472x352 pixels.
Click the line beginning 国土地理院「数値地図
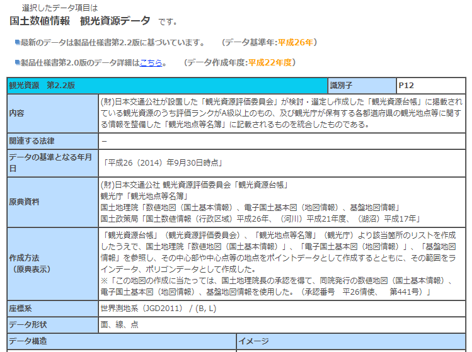coord(250,208)
